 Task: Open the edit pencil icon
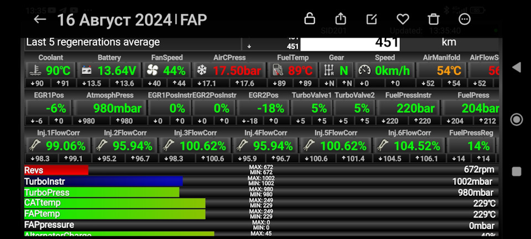pyautogui.click(x=372, y=19)
